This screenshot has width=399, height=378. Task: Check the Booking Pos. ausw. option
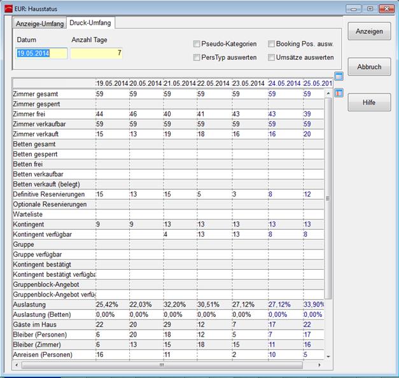pos(272,45)
